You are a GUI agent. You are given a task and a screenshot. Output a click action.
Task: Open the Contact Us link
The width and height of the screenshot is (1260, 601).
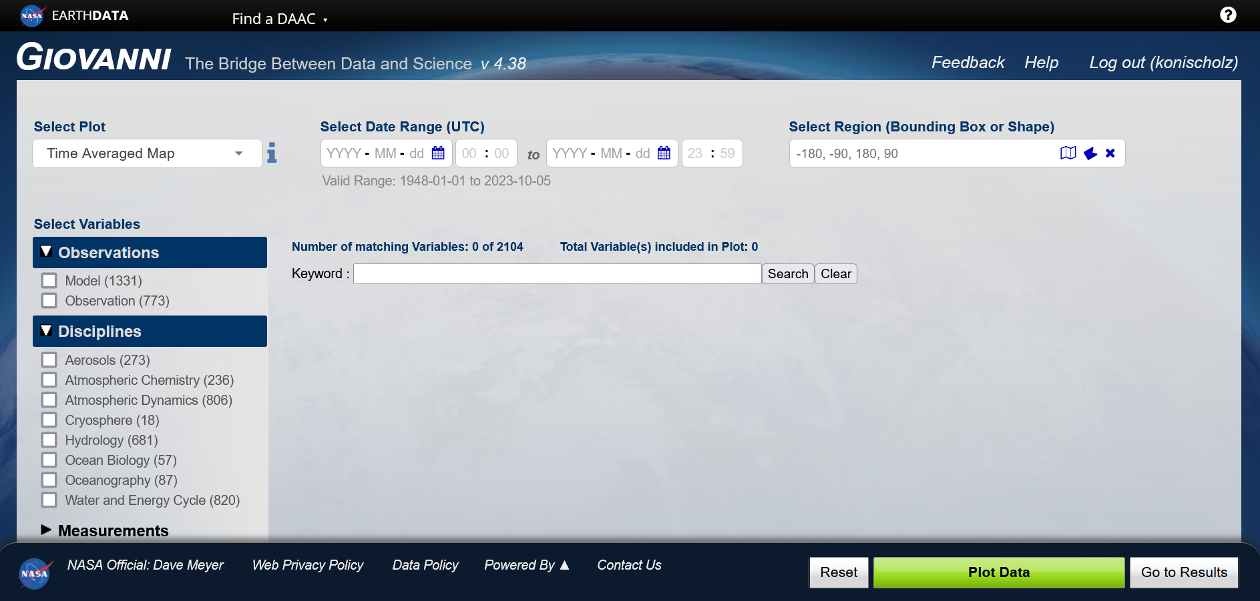(x=629, y=565)
